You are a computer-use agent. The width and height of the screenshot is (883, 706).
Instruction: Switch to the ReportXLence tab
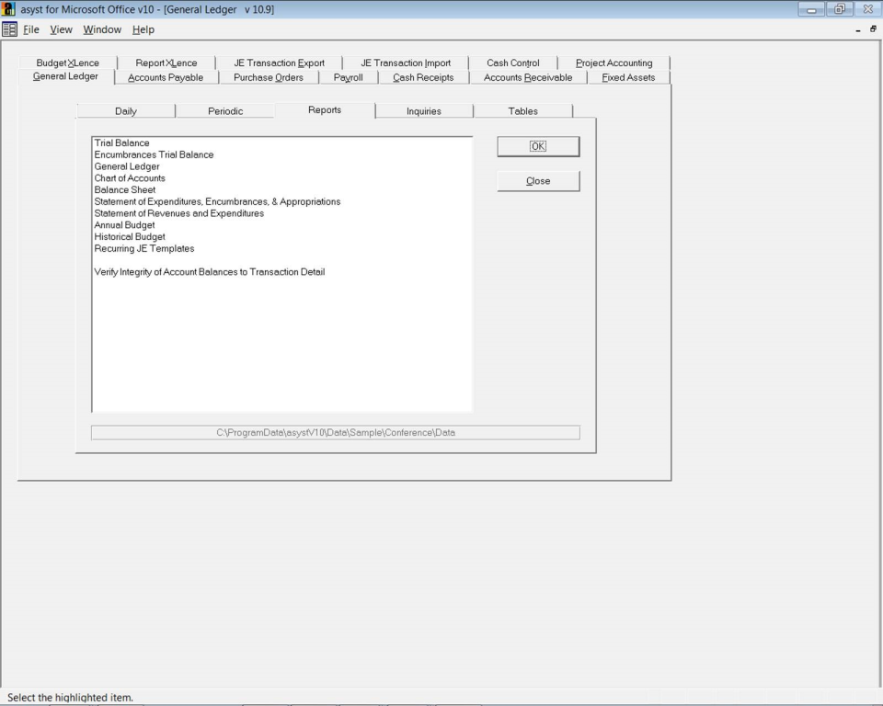pos(166,63)
